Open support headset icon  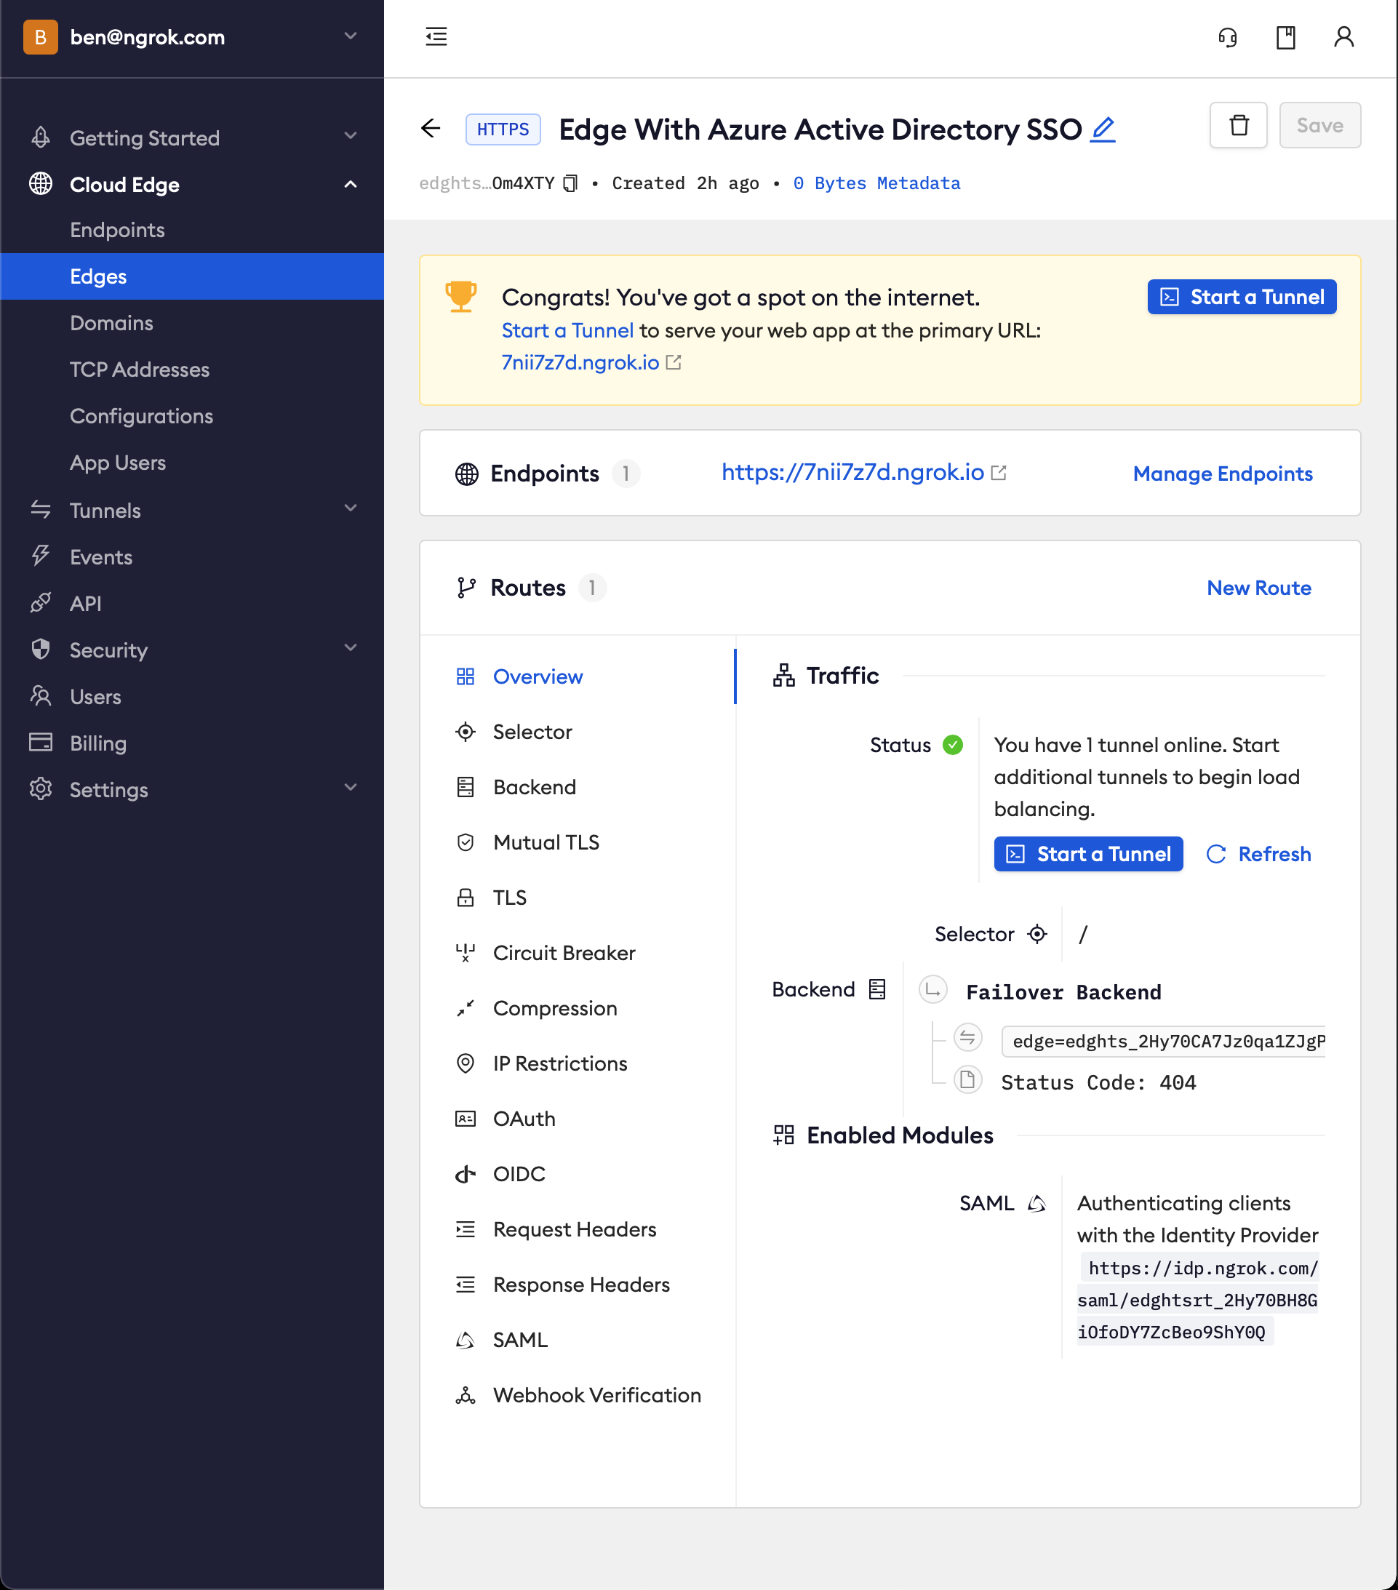(1228, 37)
